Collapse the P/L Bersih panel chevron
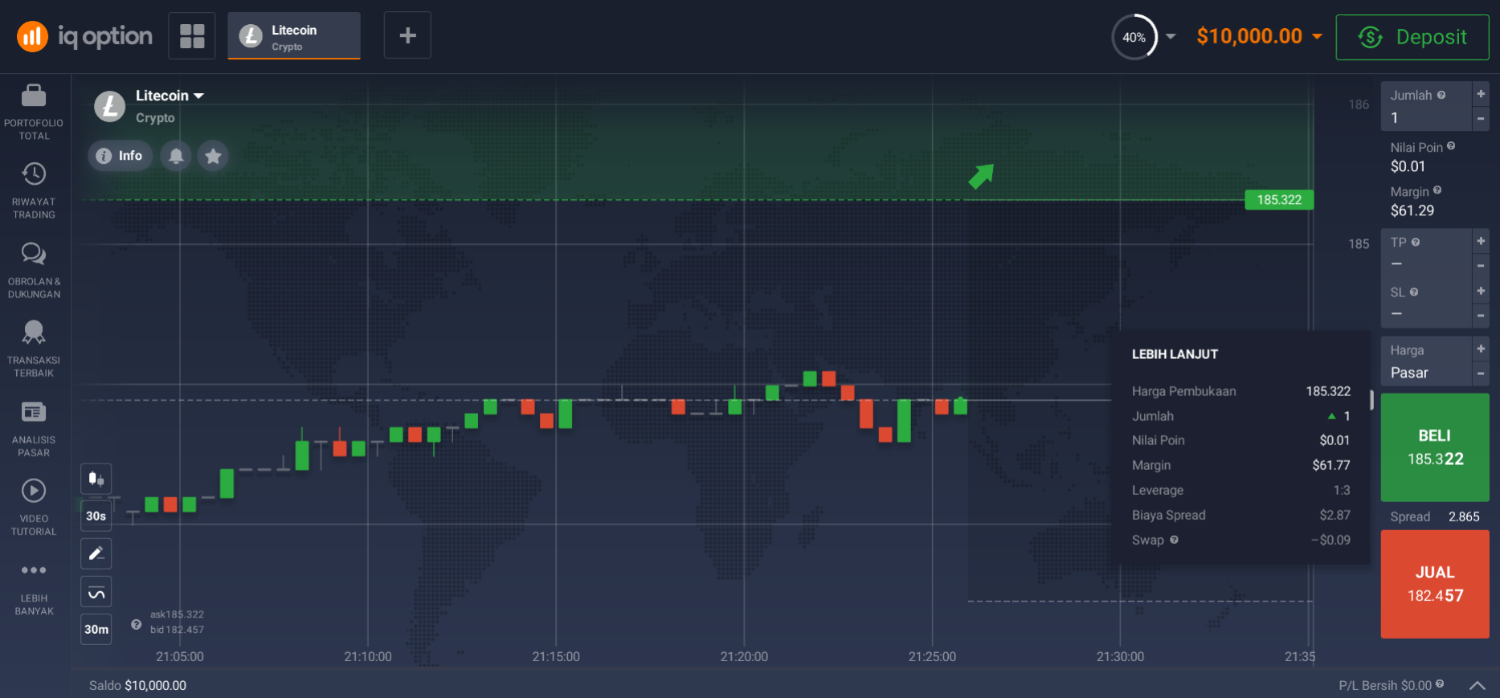This screenshot has height=698, width=1500. [1478, 685]
